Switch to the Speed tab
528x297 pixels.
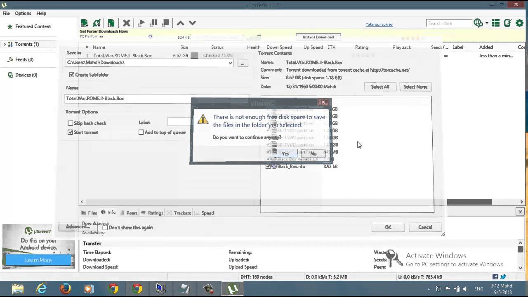click(204, 213)
